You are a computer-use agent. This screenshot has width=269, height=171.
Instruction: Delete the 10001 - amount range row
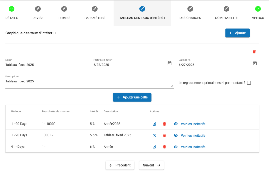click(164, 136)
